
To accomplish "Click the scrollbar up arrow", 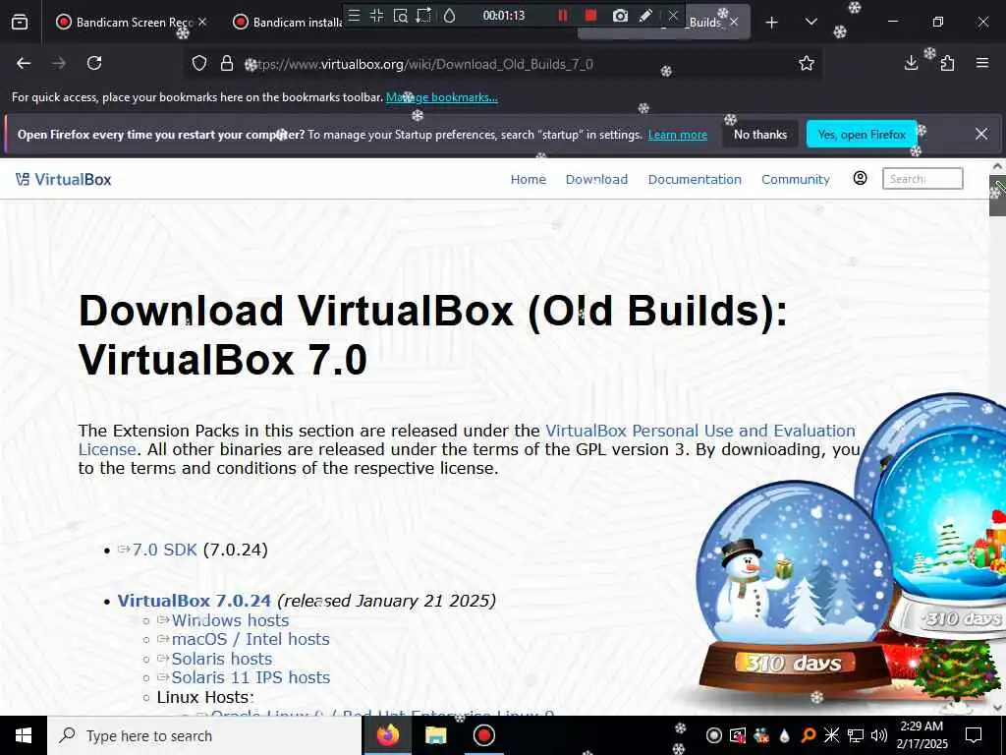I will click(997, 166).
